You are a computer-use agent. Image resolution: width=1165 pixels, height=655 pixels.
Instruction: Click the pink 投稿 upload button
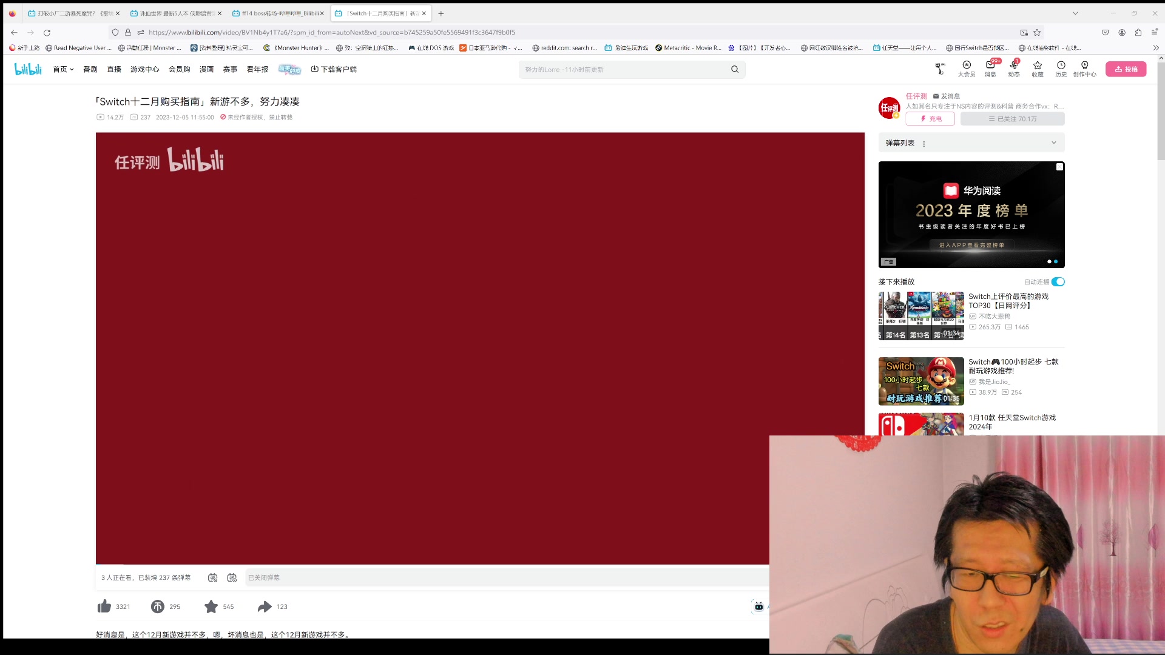pos(1126,69)
